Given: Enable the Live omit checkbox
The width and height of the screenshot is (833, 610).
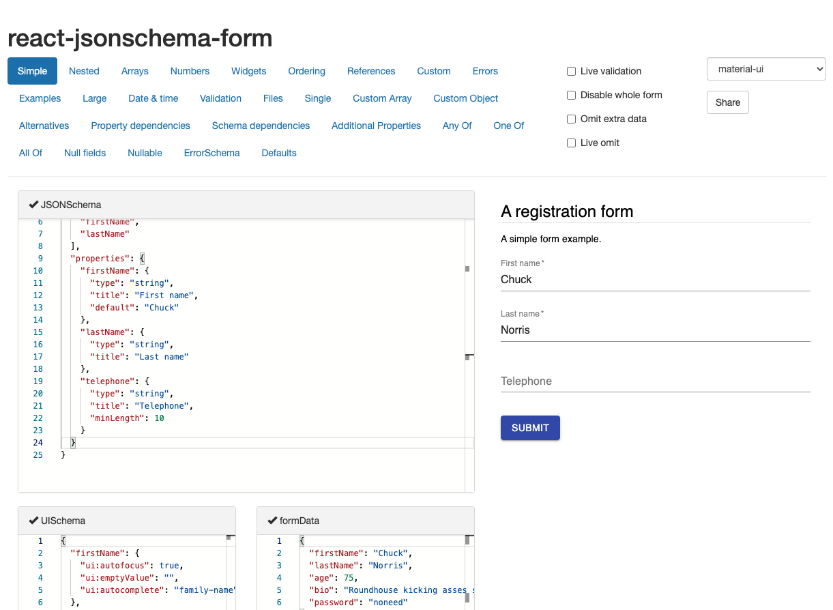Looking at the screenshot, I should [x=572, y=143].
